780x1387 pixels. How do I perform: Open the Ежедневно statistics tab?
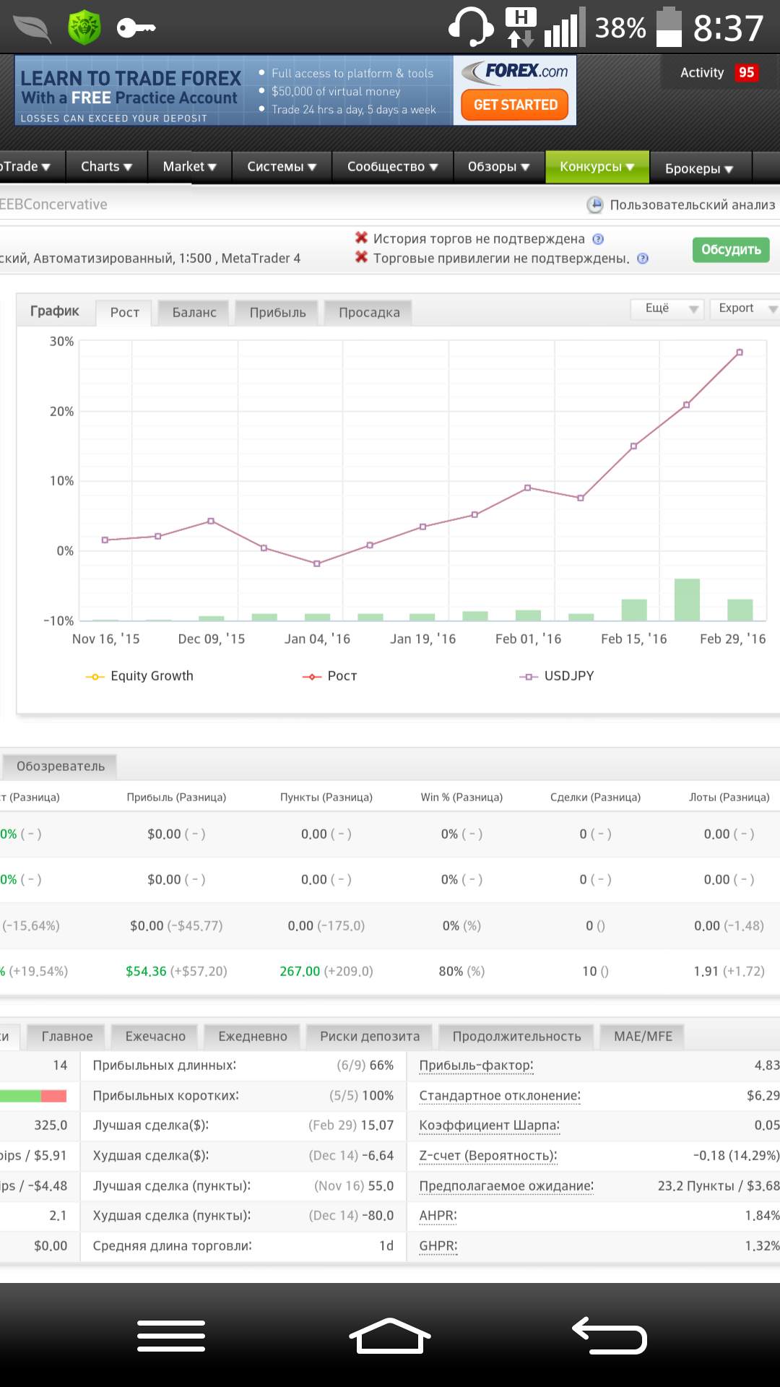tap(253, 1037)
